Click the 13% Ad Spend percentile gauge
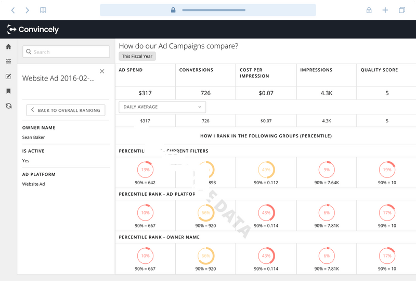Viewport: 416px width, 281px height. [145, 170]
